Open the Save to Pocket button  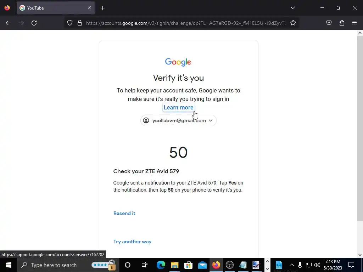coord(329,23)
